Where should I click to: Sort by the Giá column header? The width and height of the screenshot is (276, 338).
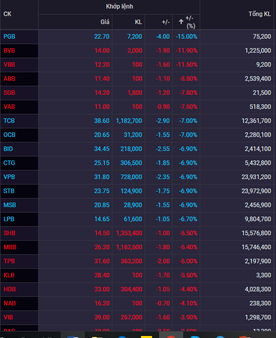coord(105,22)
